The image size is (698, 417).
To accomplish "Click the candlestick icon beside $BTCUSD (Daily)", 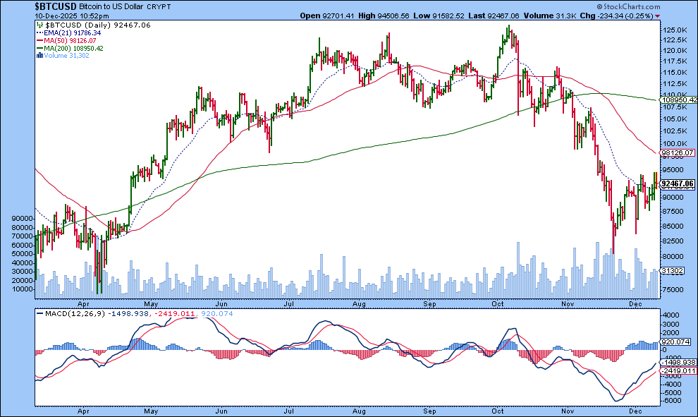I will click(38, 23).
